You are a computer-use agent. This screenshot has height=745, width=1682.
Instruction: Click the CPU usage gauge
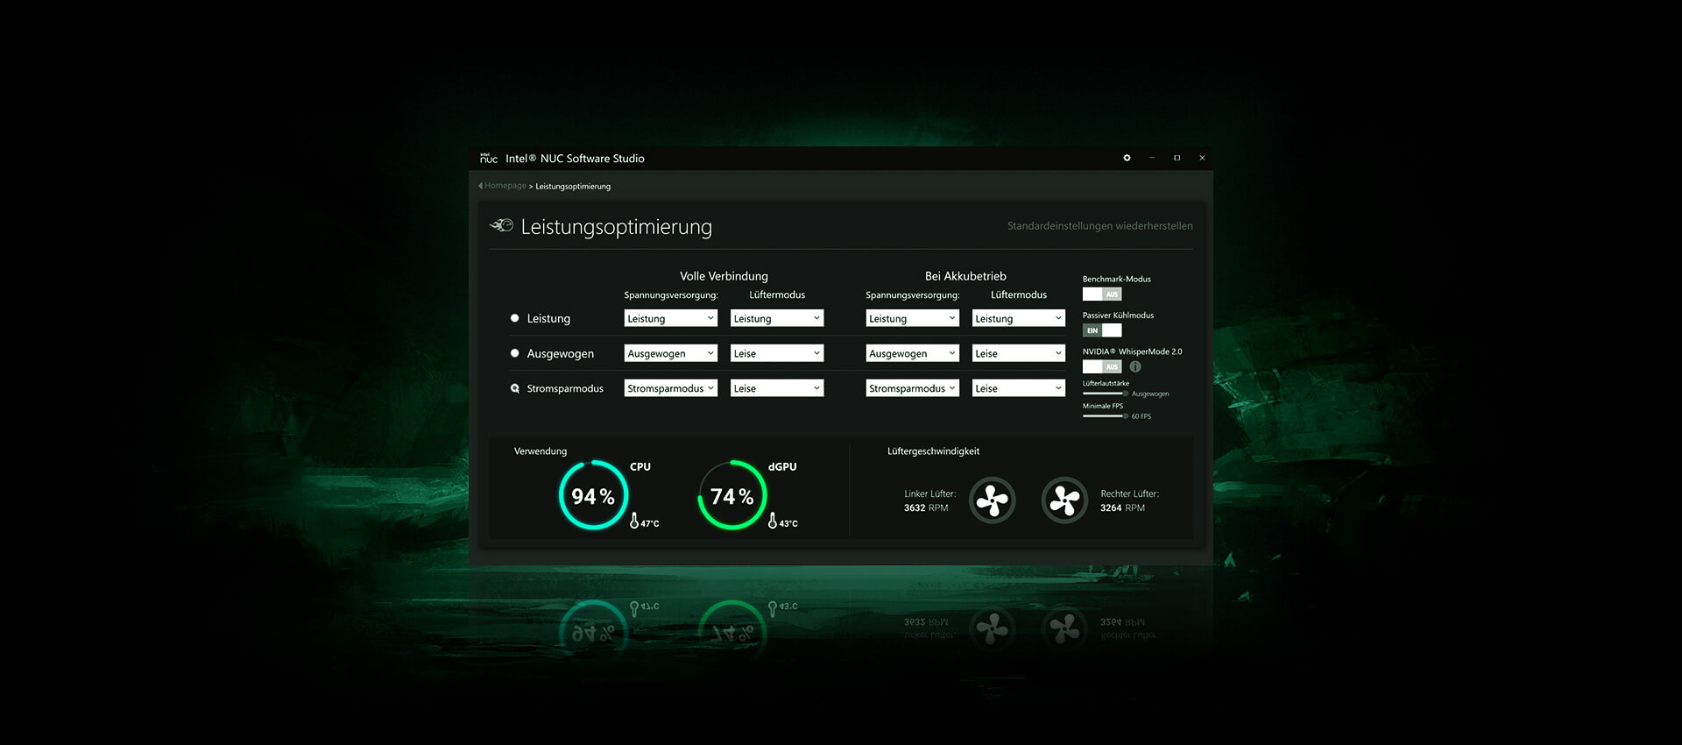(593, 495)
